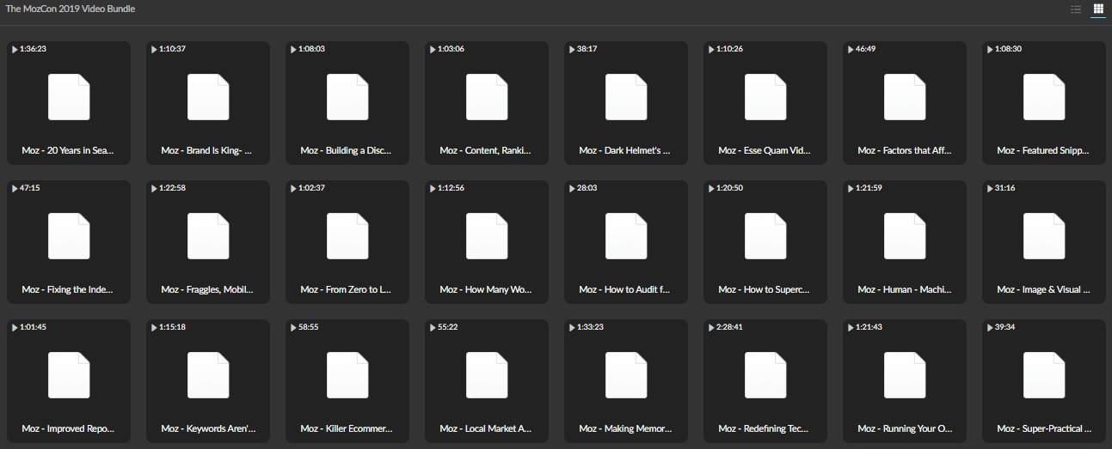Open file icon for Moz - Fraggles, Mobil...
This screenshot has width=1112, height=449.
208,236
